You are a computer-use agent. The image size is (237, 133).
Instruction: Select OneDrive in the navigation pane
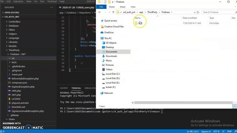109,33
